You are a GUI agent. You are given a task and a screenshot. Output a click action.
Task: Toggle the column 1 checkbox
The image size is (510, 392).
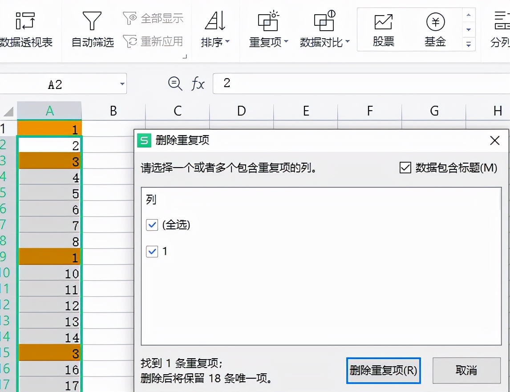pyautogui.click(x=152, y=252)
